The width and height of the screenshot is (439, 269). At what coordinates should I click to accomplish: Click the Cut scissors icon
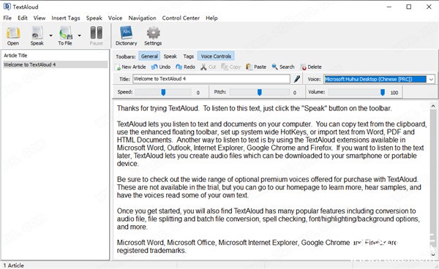click(x=203, y=67)
